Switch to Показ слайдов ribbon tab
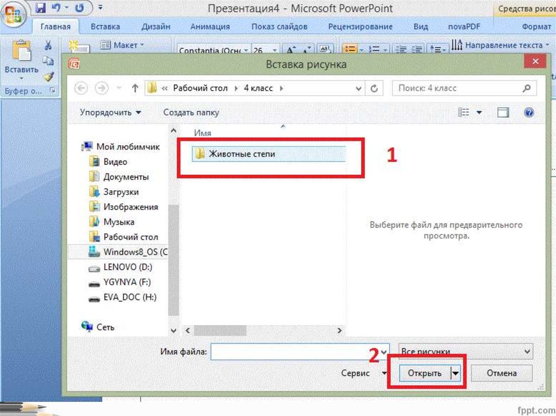556x416 pixels. click(280, 27)
